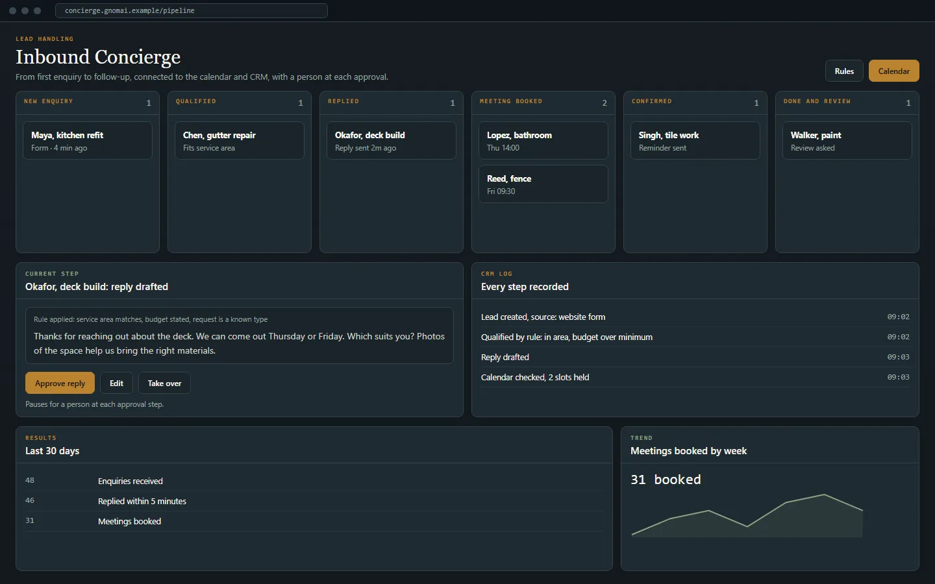Click the drafted reply message text
The width and height of the screenshot is (935, 584).
coord(239,343)
